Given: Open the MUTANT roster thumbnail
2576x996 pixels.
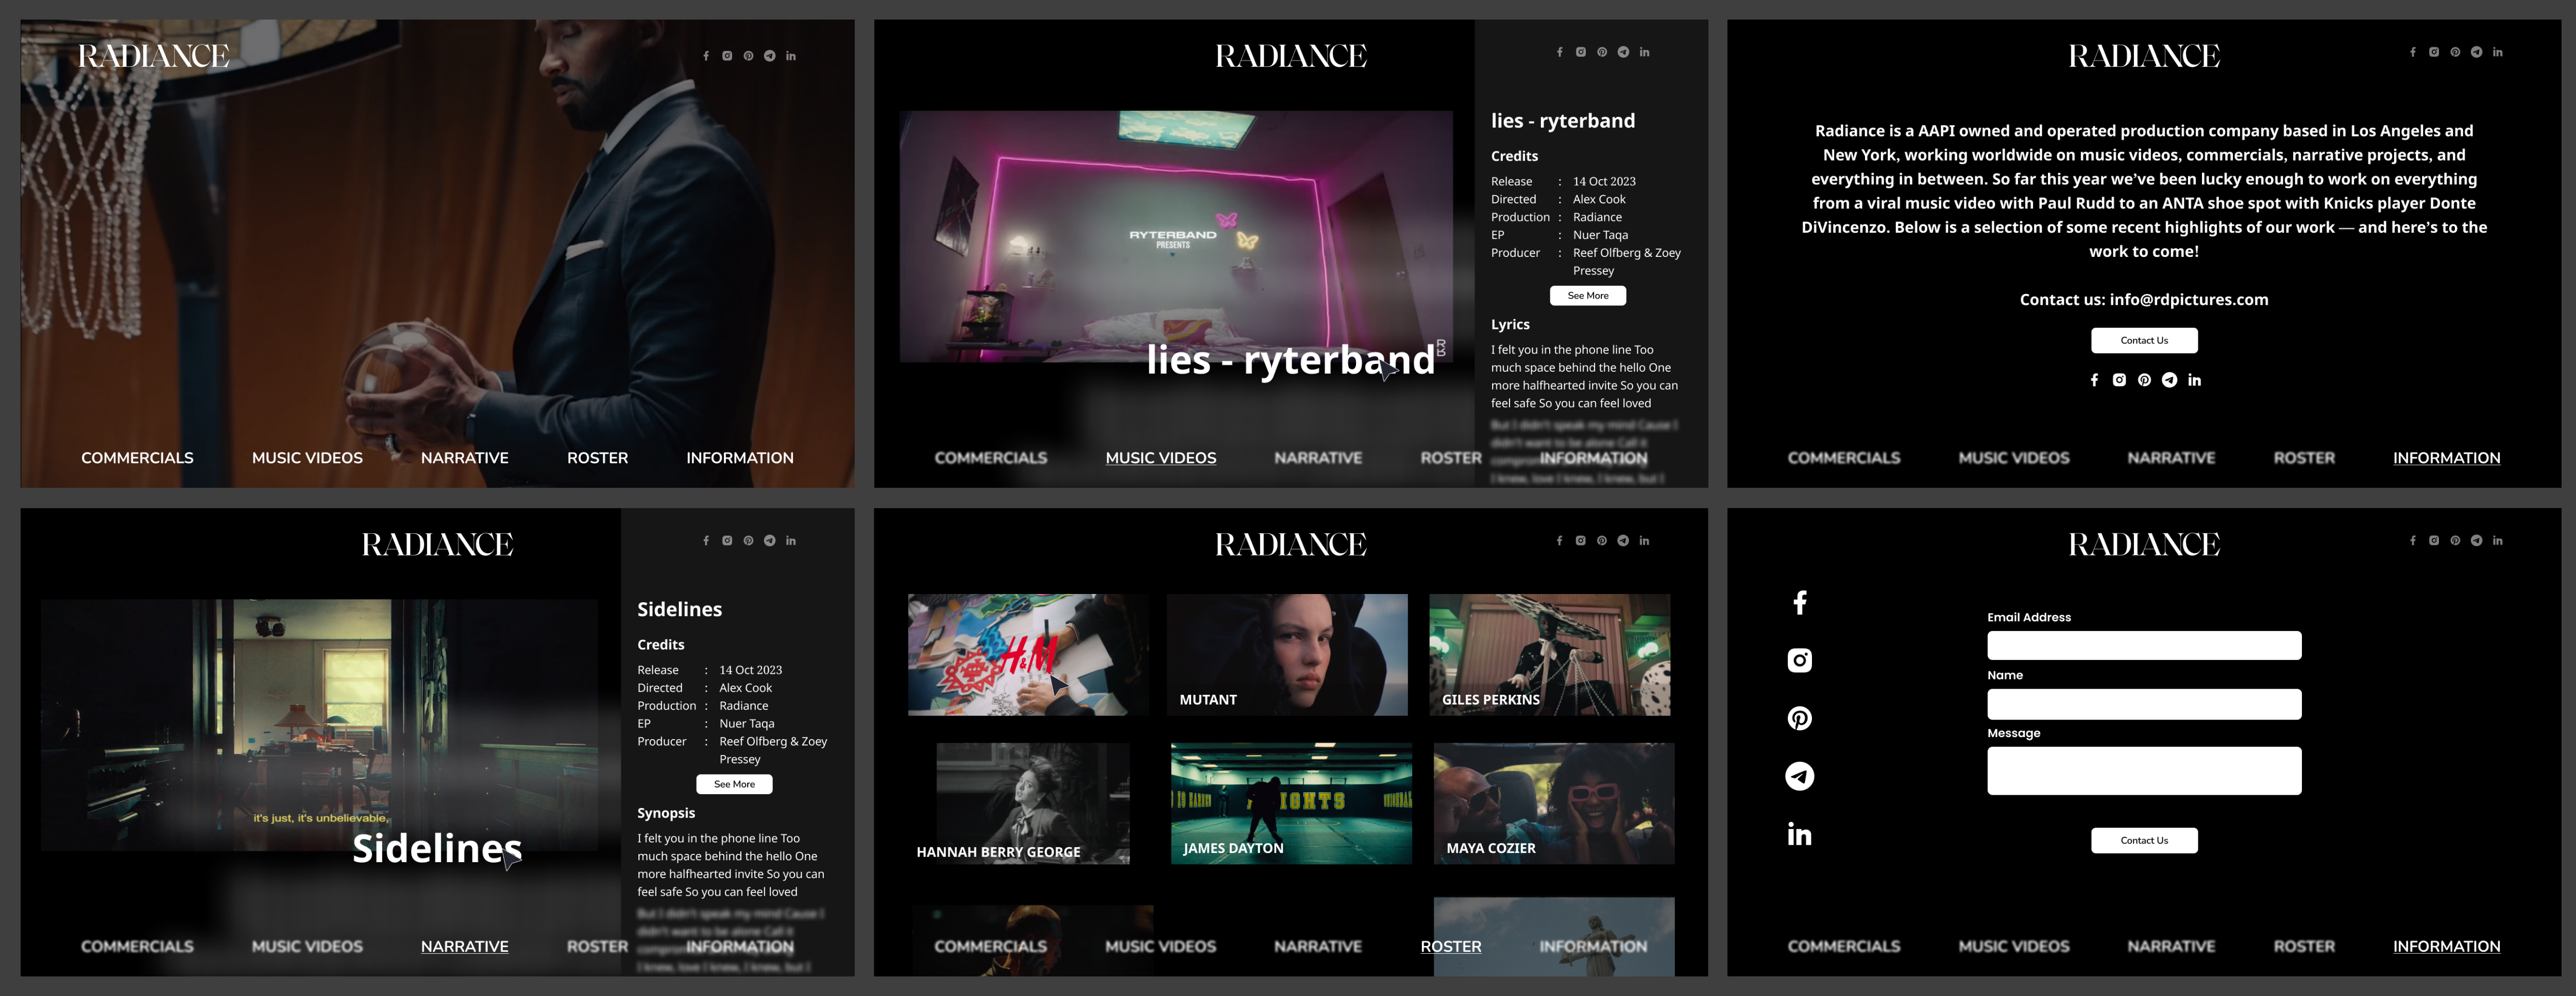Looking at the screenshot, I should tap(1286, 654).
